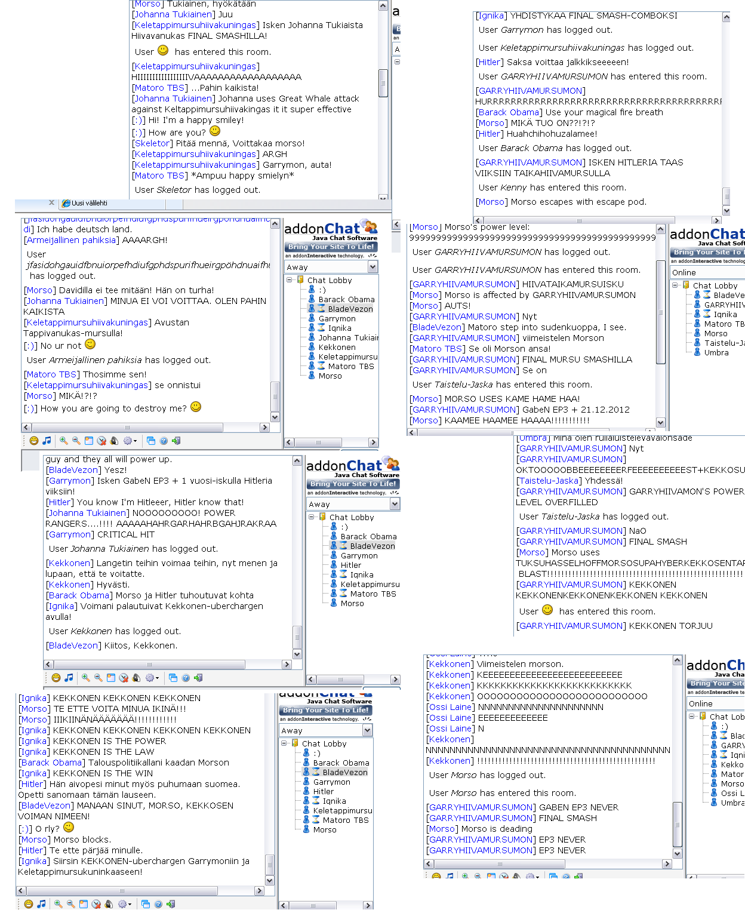Open Online status dropdown beside 'Viimeistelen morson' chat

click(x=716, y=703)
